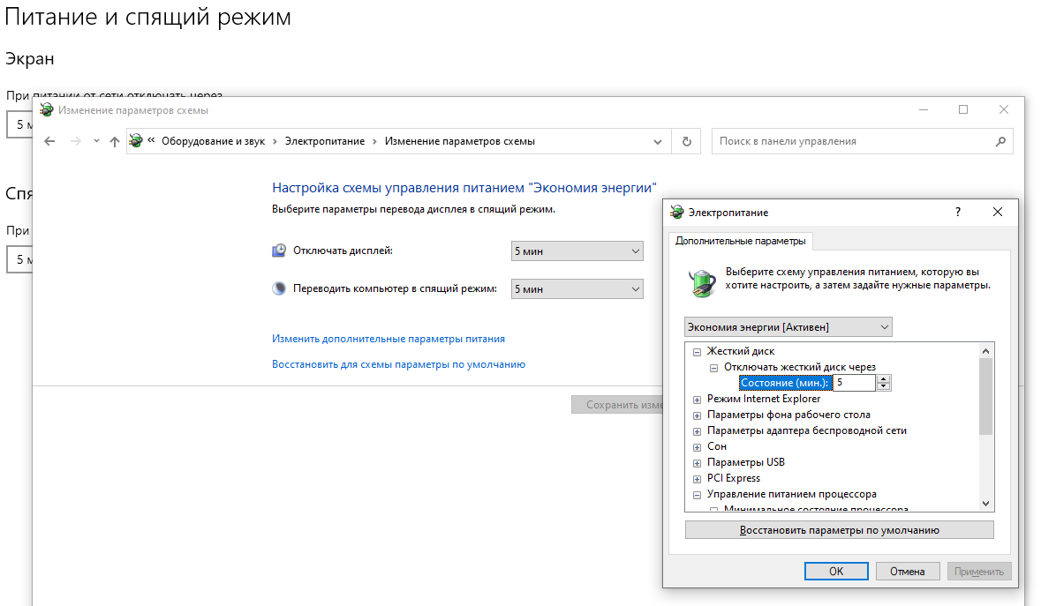Click Forward arrow in Control Panel window
This screenshot has width=1041, height=606.
[76, 141]
